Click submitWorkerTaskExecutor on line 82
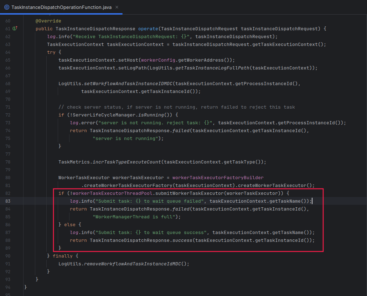Viewport: 367px width, 296px height. tap(190, 193)
